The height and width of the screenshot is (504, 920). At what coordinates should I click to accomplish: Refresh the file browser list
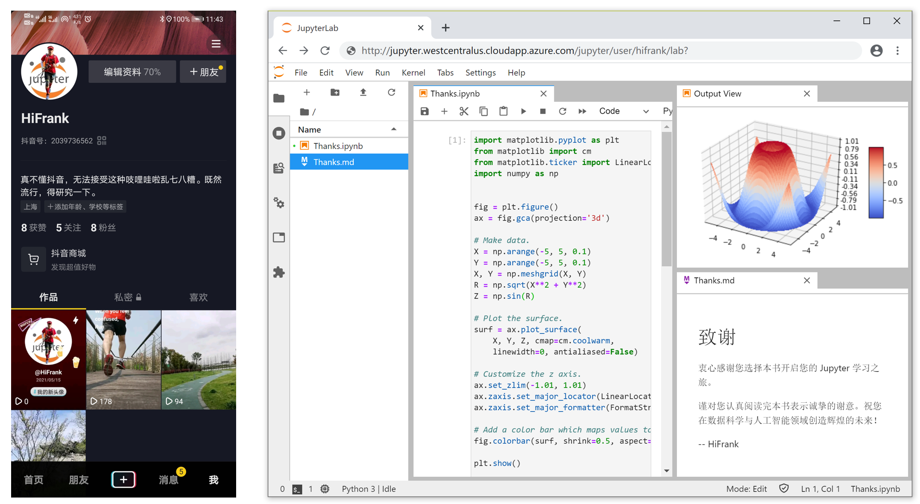391,92
